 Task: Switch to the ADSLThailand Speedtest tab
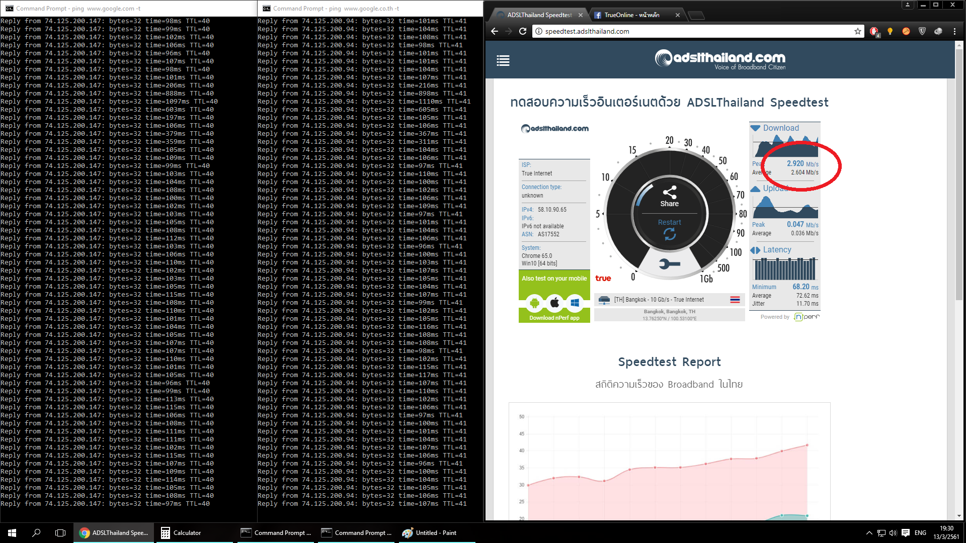(538, 15)
